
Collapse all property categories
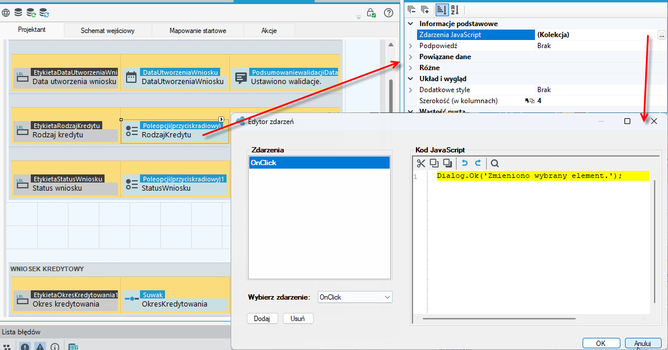411,9
